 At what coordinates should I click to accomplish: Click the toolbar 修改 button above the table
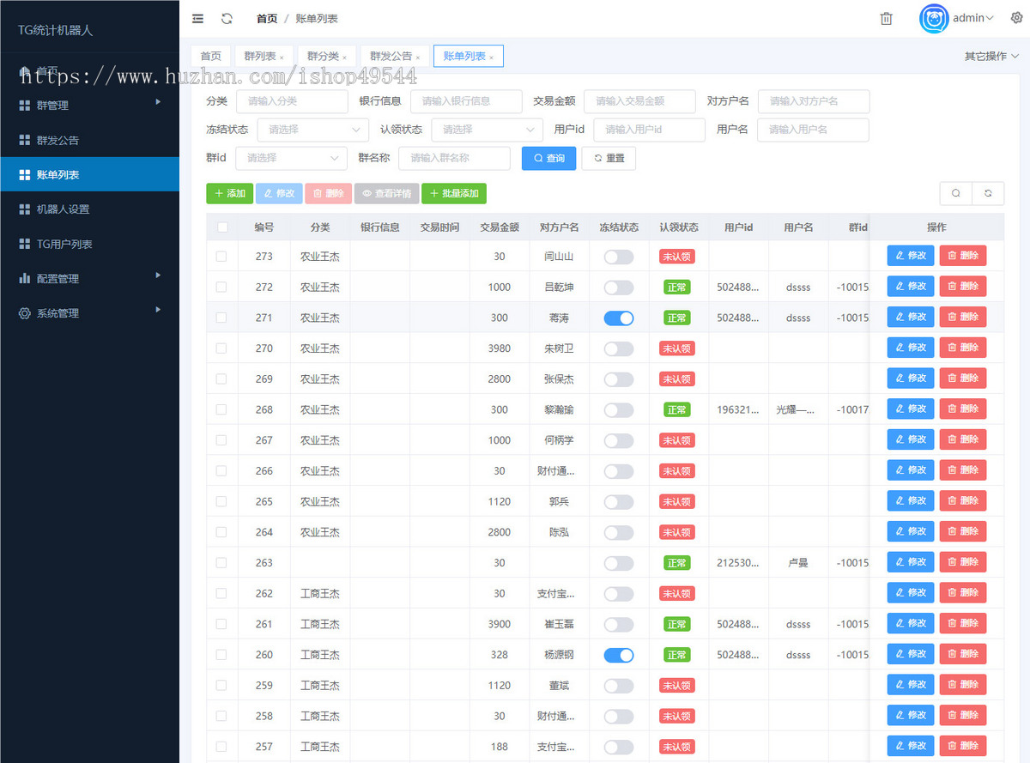(x=279, y=193)
